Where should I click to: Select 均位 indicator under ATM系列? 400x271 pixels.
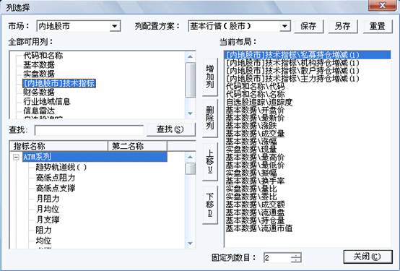coord(43,241)
